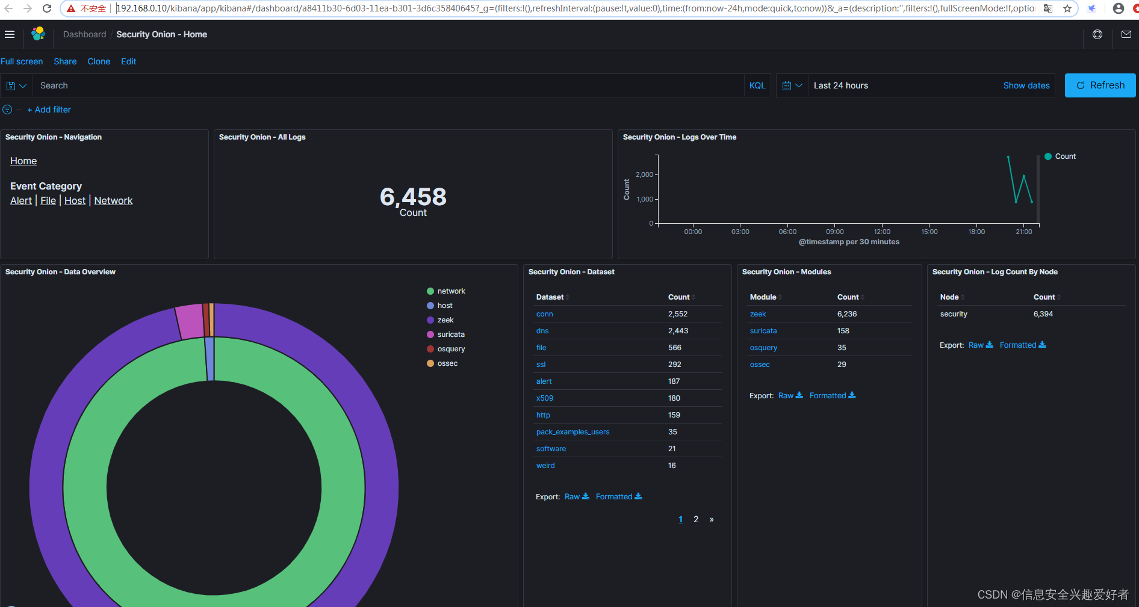Sort Modules table by Count column
The width and height of the screenshot is (1139, 607).
[x=851, y=297]
